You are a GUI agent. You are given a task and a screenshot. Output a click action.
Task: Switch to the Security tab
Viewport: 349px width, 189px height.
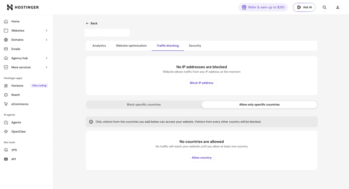click(195, 46)
